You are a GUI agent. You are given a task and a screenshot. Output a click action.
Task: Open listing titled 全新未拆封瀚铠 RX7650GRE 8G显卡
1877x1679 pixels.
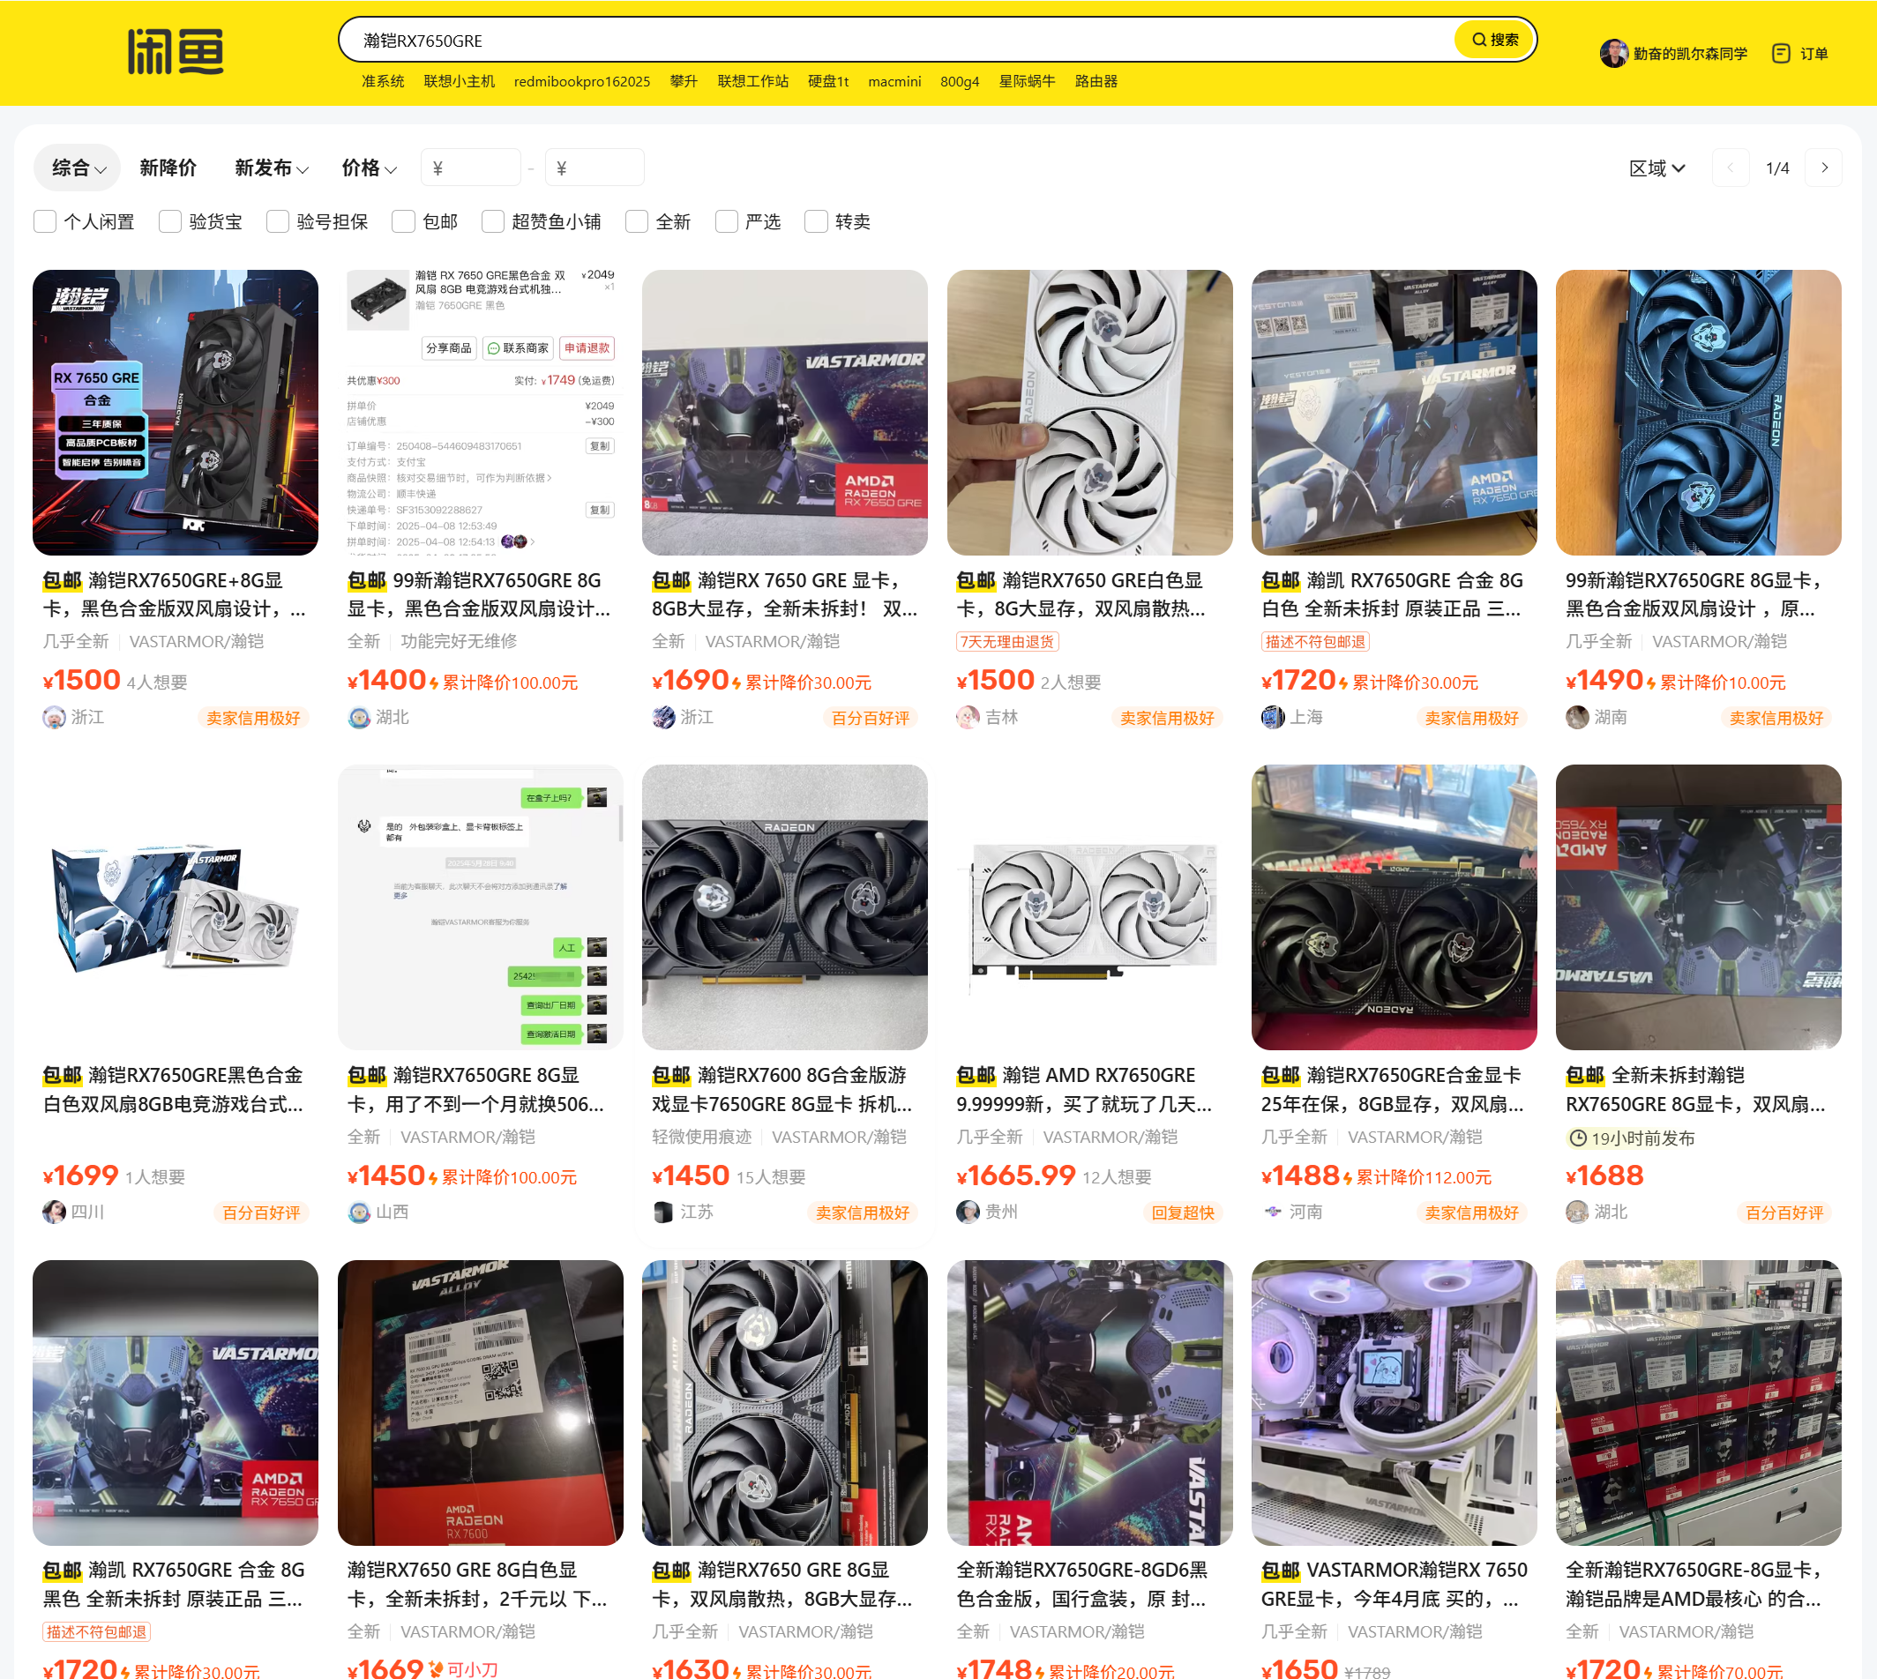coord(1695,1090)
